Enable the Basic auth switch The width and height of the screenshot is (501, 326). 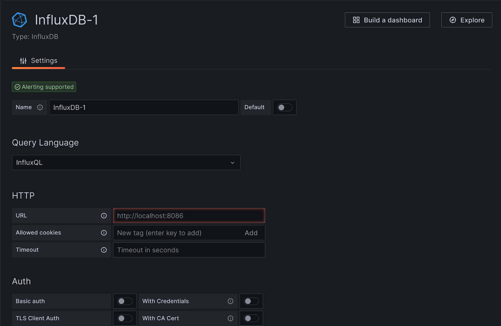point(125,301)
